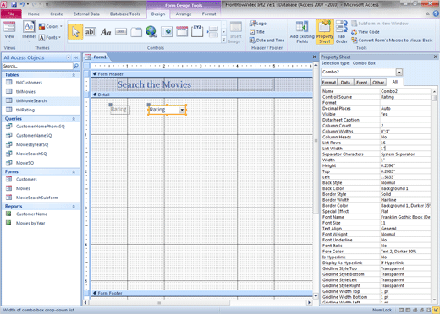Close the Form1 document tab
This screenshot has height=314, width=440.
(315, 57)
